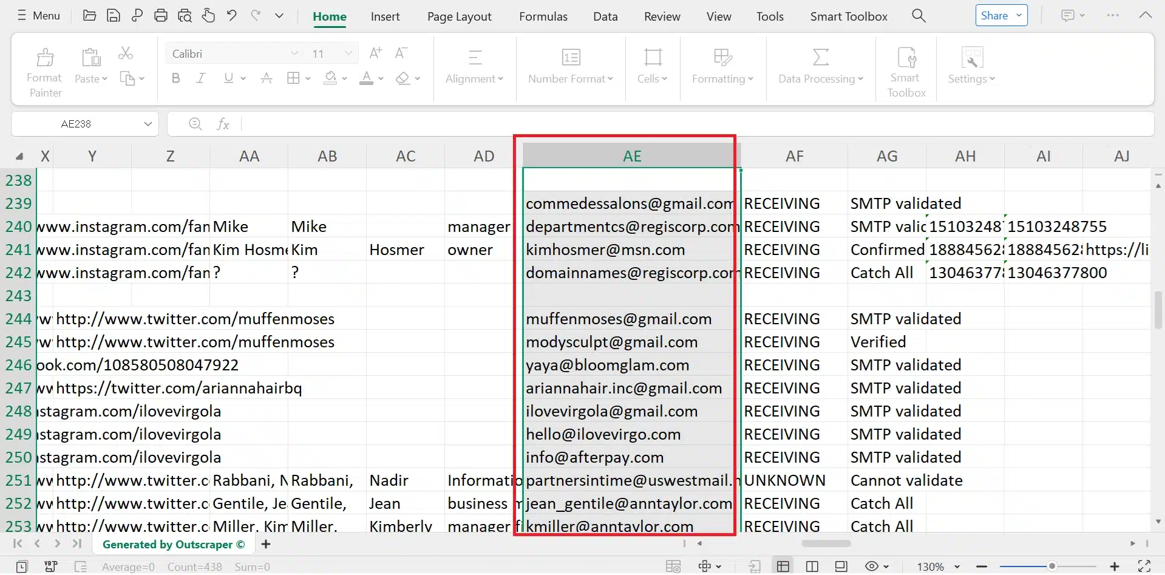
Task: Switch to the Formulas tab
Action: (x=543, y=16)
